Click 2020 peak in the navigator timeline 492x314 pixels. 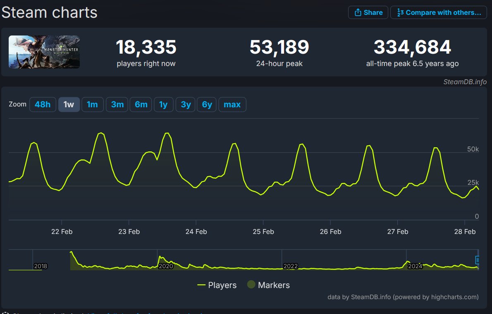pos(161,258)
